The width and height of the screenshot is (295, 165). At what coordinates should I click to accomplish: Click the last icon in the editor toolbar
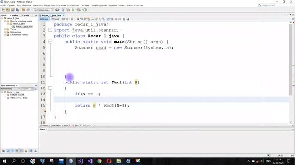128,19
